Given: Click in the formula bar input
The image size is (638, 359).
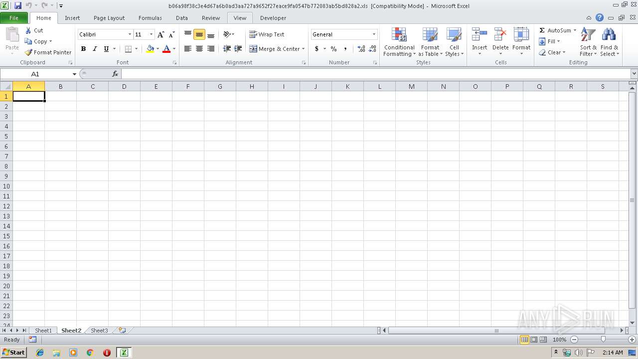Looking at the screenshot, I should [x=375, y=74].
